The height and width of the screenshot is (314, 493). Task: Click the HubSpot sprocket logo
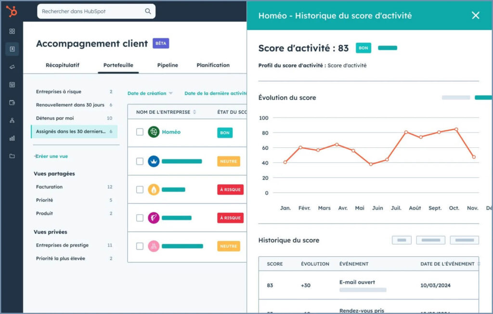coord(12,11)
